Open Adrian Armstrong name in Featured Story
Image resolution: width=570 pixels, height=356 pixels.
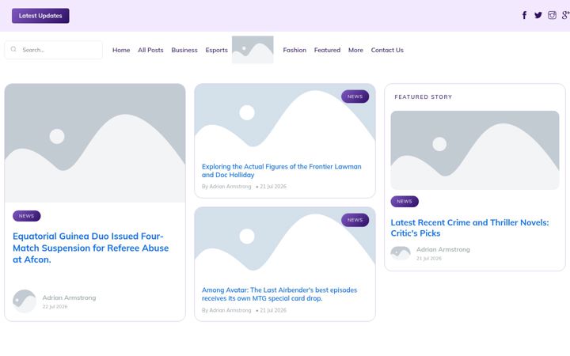pyautogui.click(x=443, y=249)
